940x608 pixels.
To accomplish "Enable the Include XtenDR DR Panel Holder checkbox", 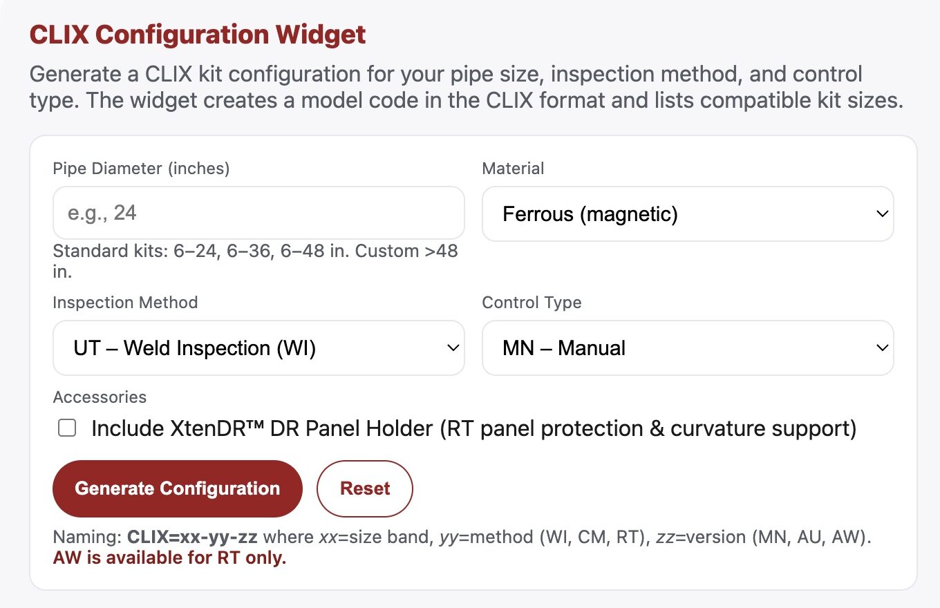I will tap(67, 428).
